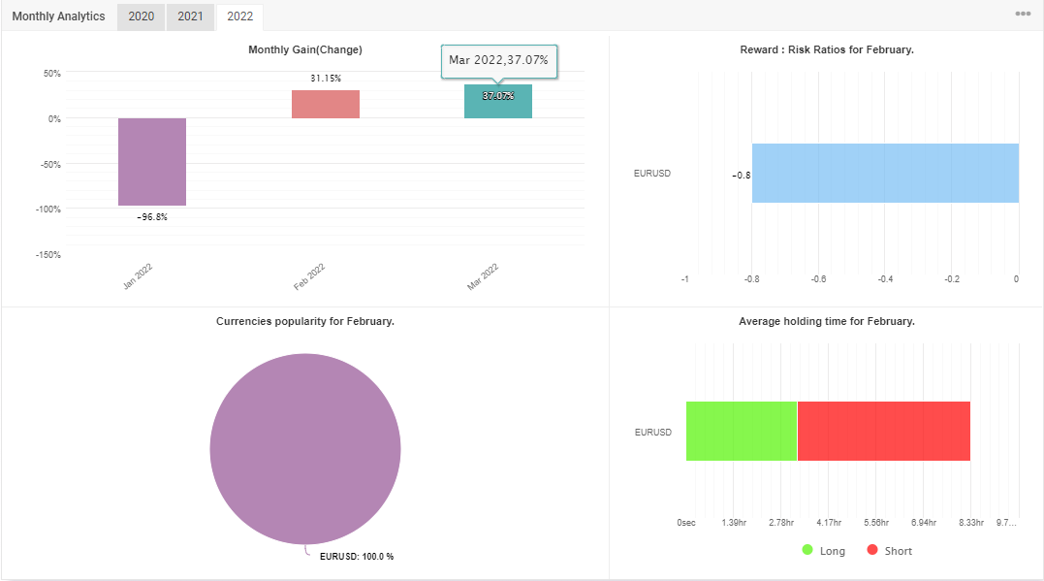Select the Jan 2022 purple bar
Screen dimensions: 1044x581
tap(152, 162)
